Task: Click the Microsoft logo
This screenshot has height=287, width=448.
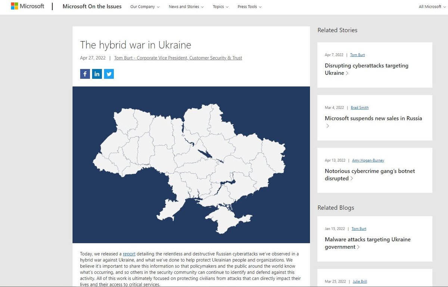Action: 27,6
